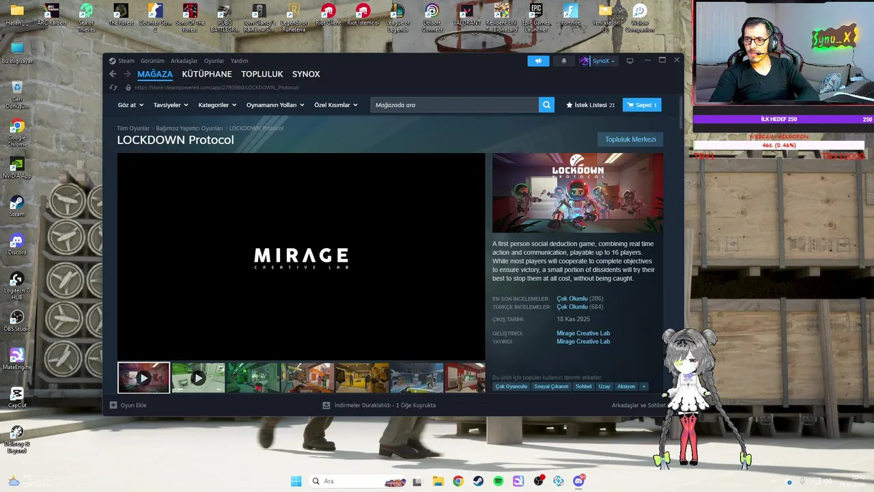Expand the Göz at dropdown
Viewport: 874px width, 492px height.
point(130,105)
